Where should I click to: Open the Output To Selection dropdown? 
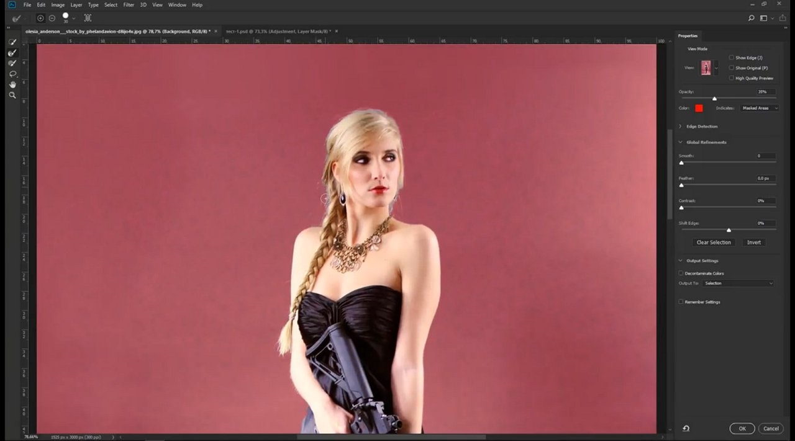pyautogui.click(x=738, y=283)
